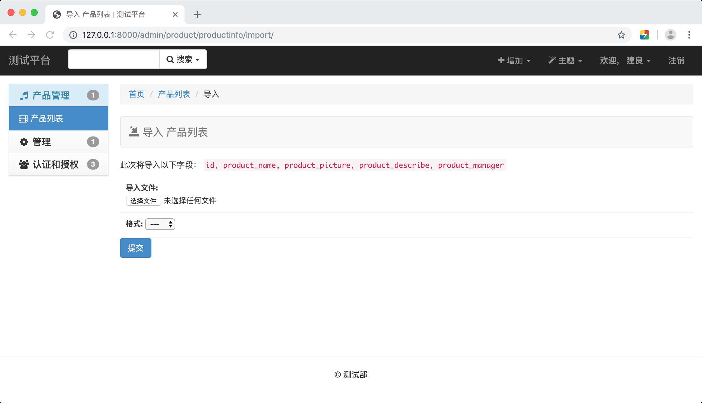702x403 pixels.
Task: Click the 导入 breadcrumb text
Action: coord(211,94)
